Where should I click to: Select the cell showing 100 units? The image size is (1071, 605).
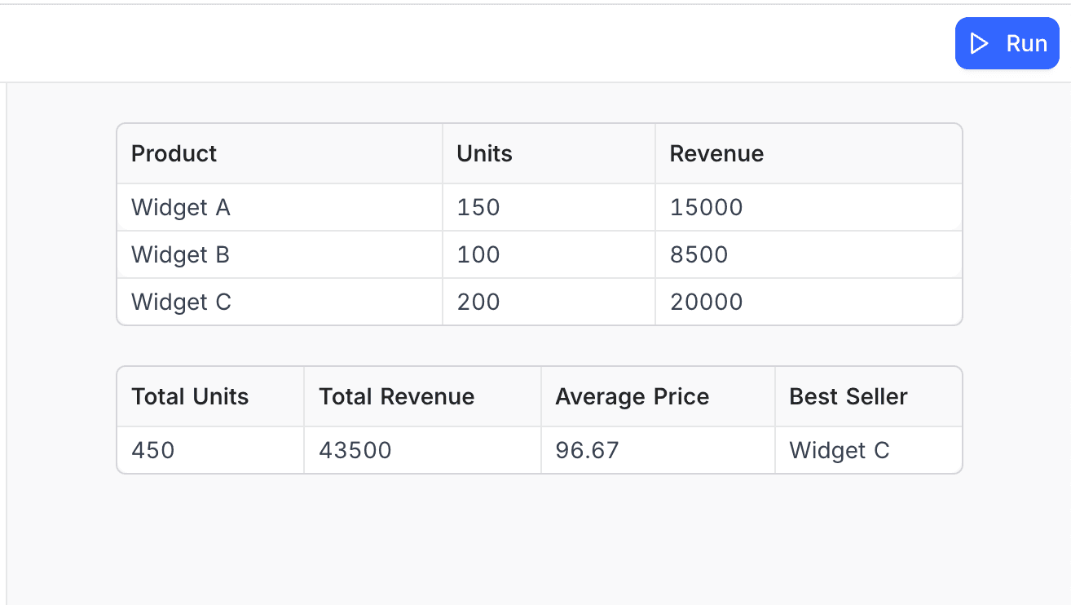coord(477,254)
